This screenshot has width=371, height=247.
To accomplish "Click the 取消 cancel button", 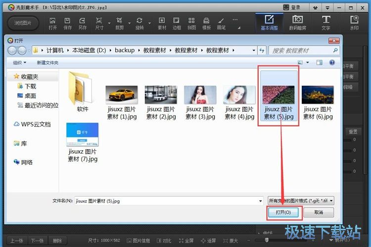I will [x=319, y=212].
